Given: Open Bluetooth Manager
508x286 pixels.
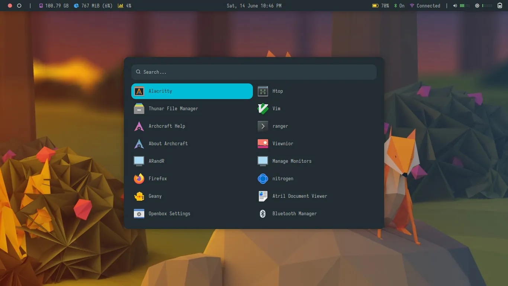Looking at the screenshot, I should 316,214.
